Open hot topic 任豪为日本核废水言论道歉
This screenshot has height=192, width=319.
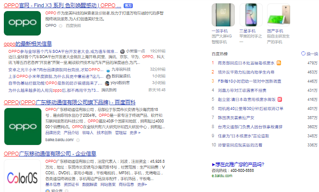pyautogui.click(x=243, y=136)
